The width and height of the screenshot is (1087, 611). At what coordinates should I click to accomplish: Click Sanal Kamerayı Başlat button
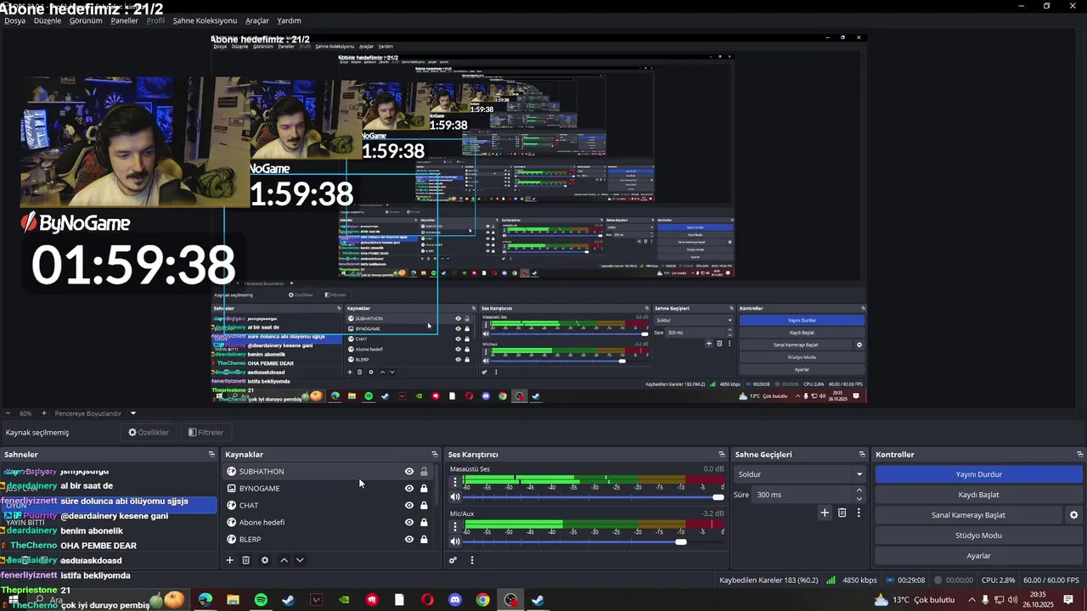[969, 515]
